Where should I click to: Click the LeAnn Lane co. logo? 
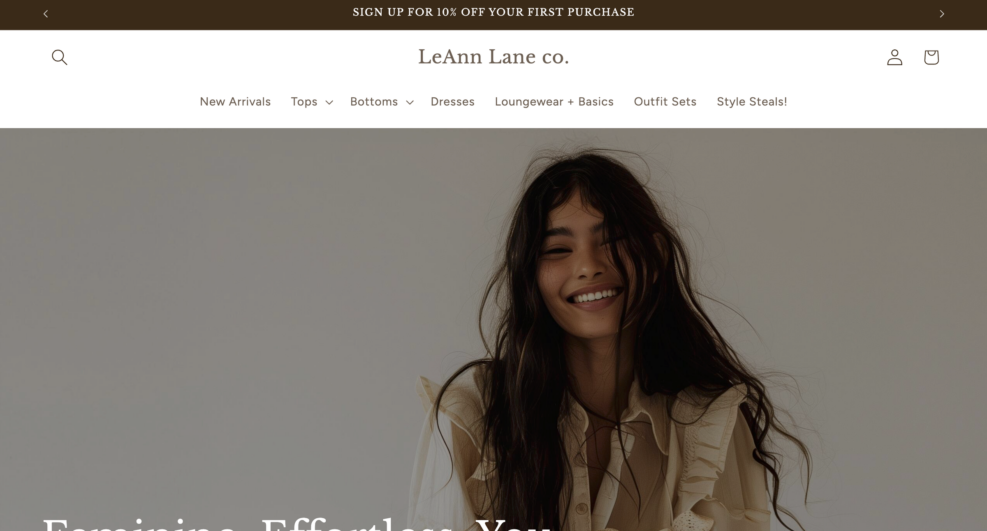pos(493,57)
